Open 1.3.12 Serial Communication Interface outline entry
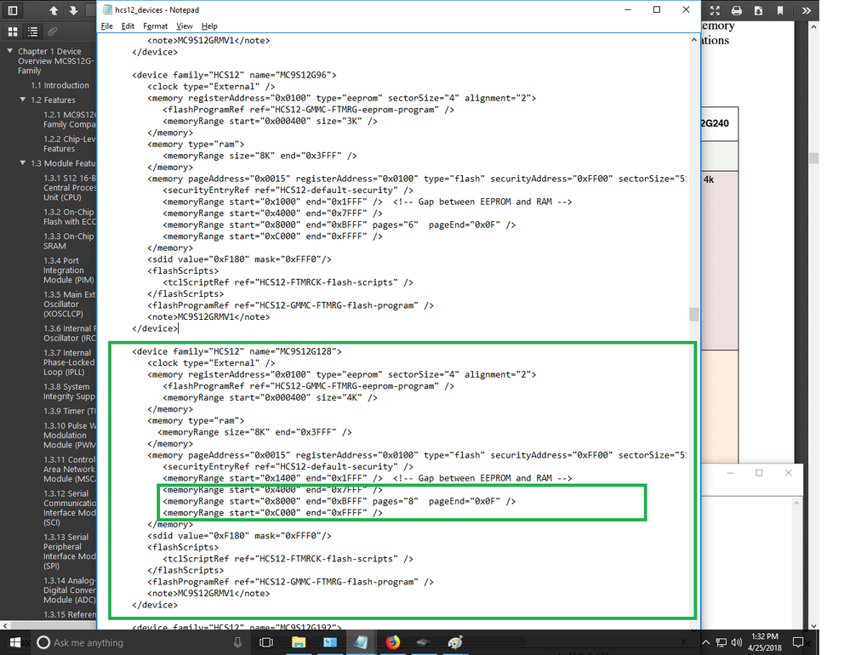850x655 pixels. pos(70,508)
